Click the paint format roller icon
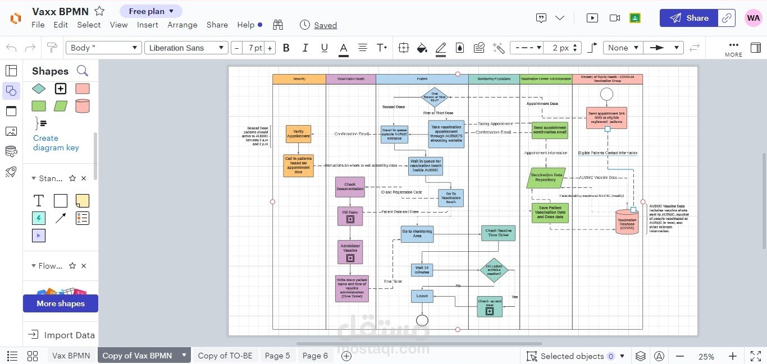 (x=52, y=48)
